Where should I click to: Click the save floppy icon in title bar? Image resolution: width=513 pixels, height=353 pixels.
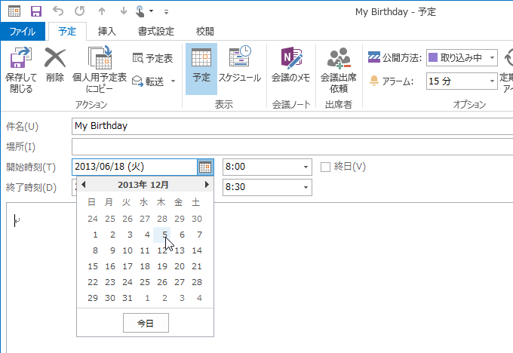36,11
